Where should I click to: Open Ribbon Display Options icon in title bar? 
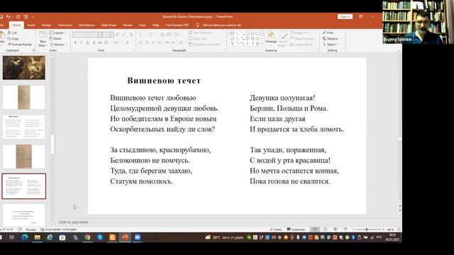pos(360,16)
